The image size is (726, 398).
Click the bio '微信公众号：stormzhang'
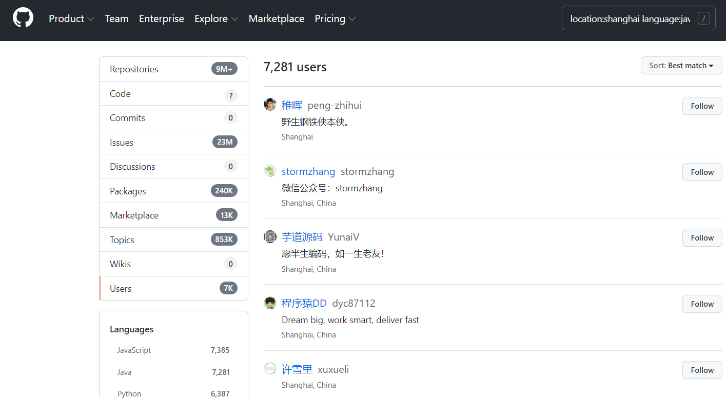[332, 188]
